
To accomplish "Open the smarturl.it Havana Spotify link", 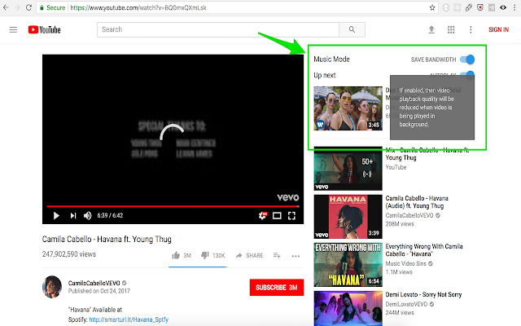I will pos(129,319).
